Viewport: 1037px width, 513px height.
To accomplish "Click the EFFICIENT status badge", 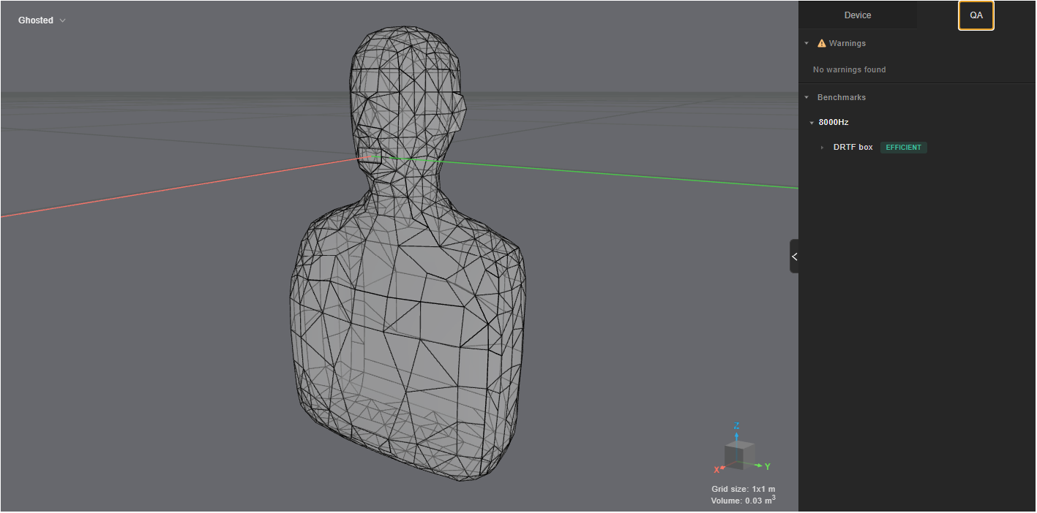I will 903,148.
